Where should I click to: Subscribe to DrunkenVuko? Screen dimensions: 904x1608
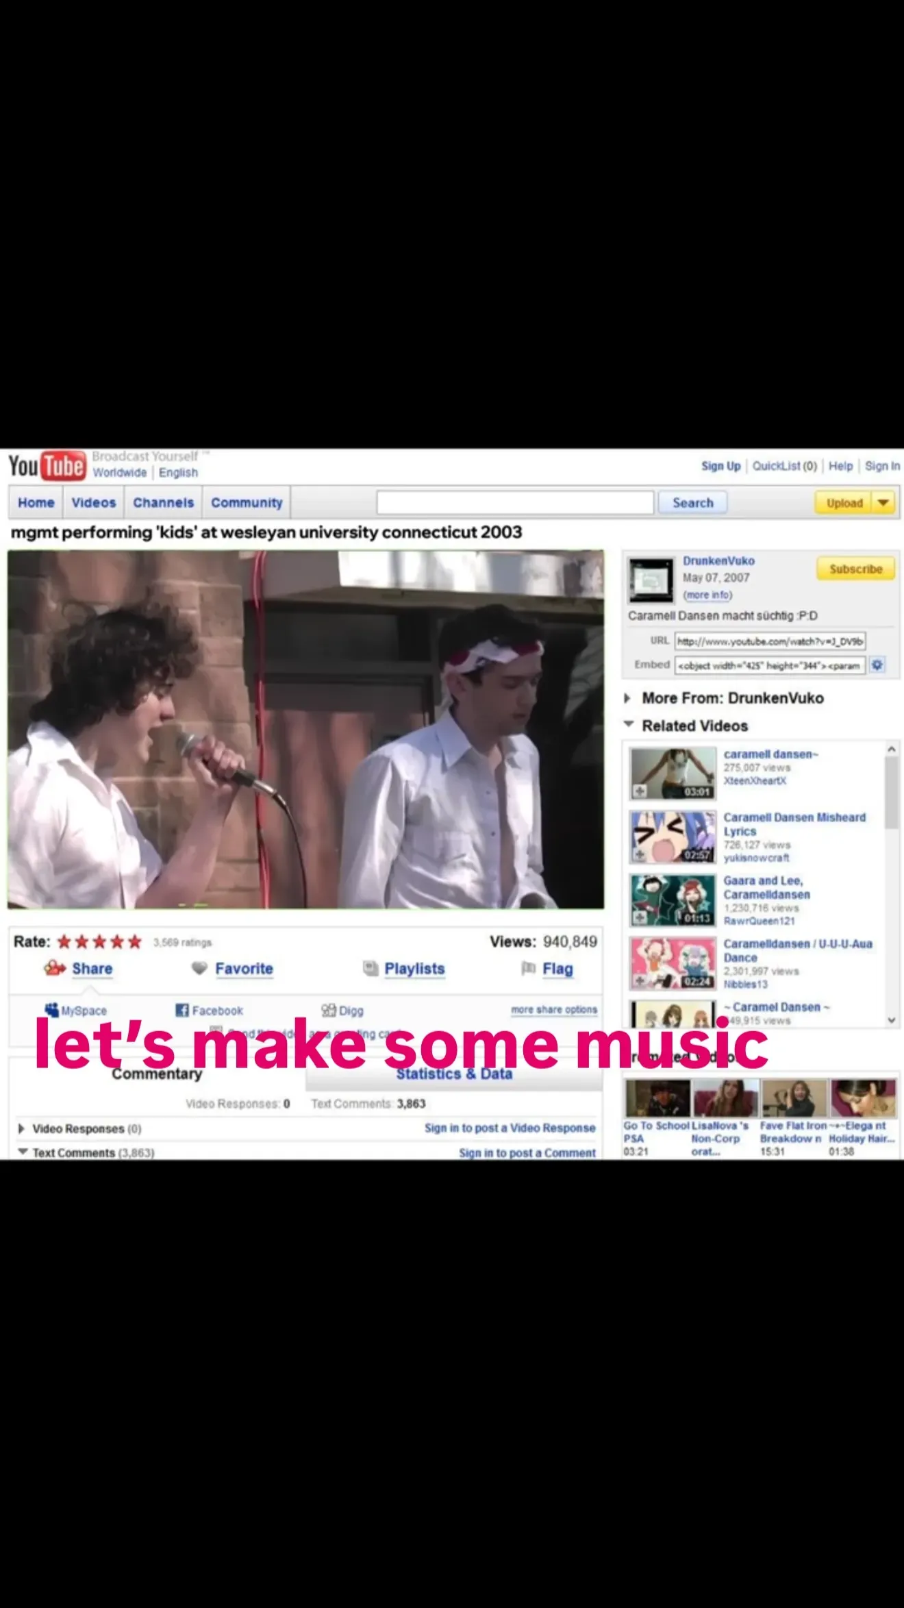[x=855, y=569]
